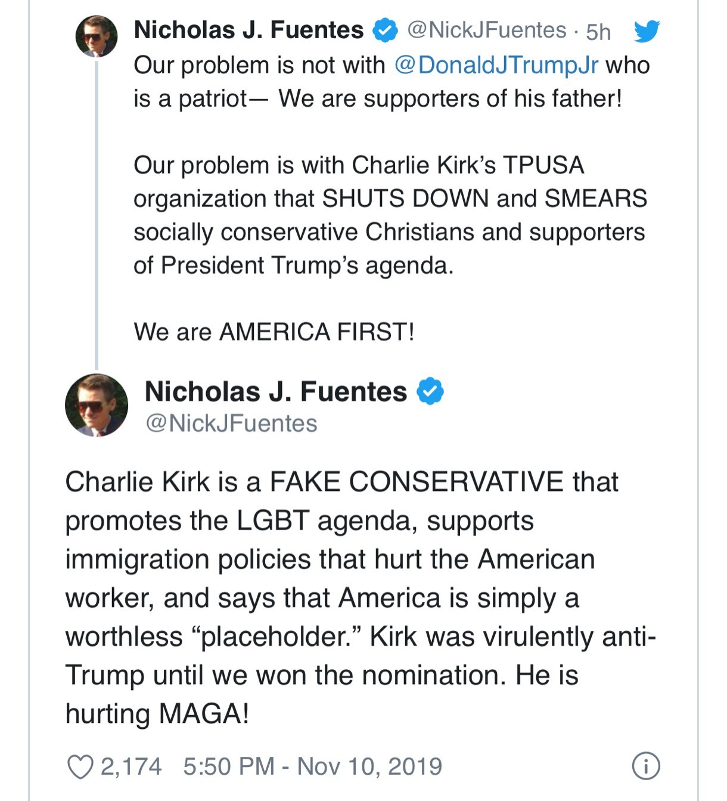Click the Twitter bird logo icon
727x801 pixels.
click(646, 31)
